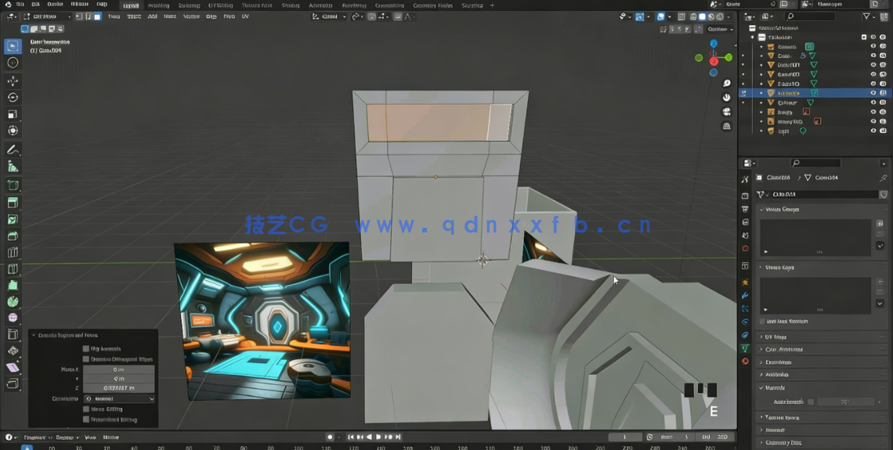Toggle eye icon on the Camera row
Viewport: 893px width, 450px height.
[873, 47]
